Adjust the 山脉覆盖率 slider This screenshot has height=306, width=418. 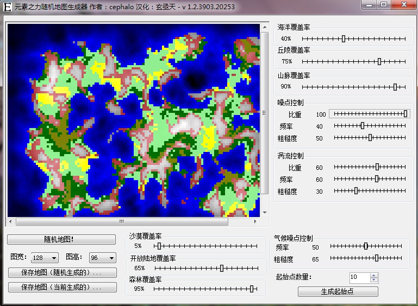(x=354, y=87)
